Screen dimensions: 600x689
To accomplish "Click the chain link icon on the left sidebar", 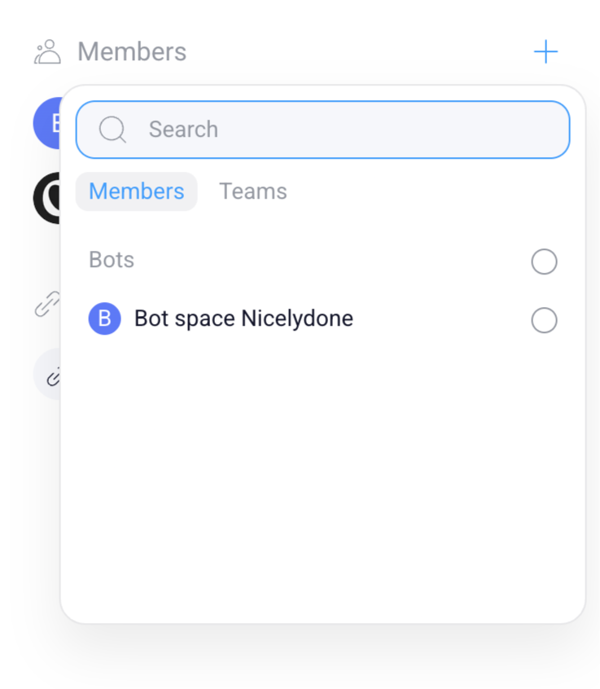I will (46, 302).
